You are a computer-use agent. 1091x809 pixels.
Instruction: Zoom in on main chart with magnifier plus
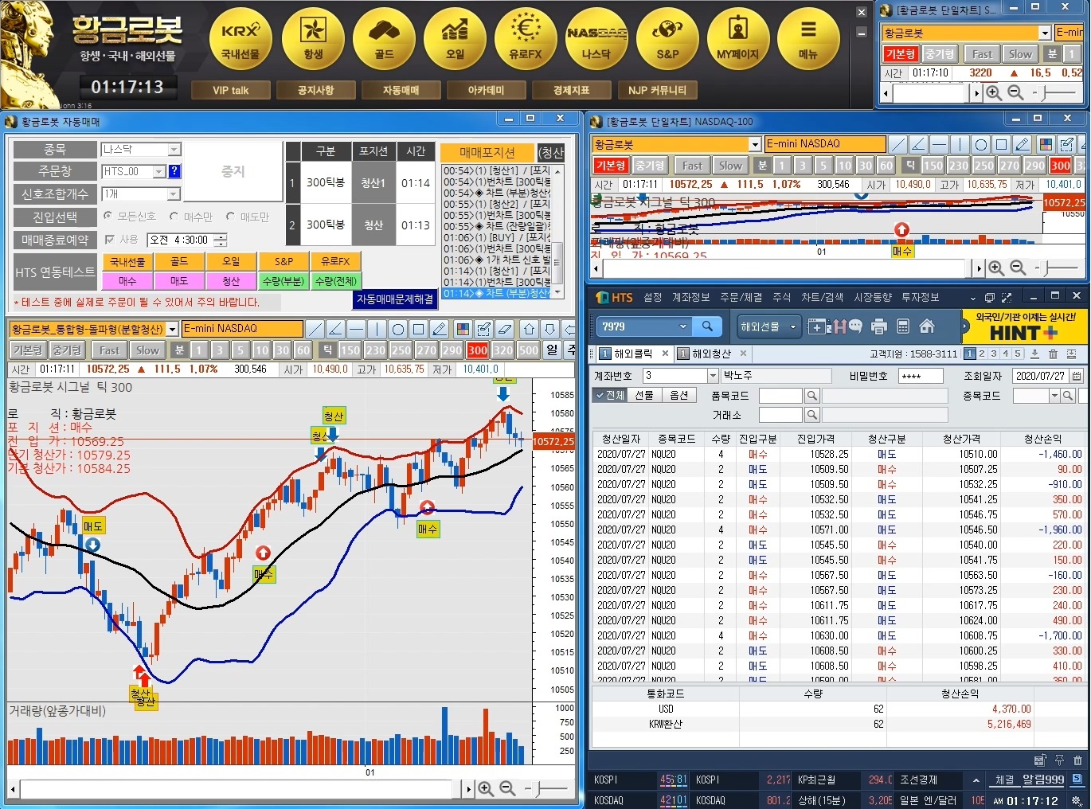point(486,788)
